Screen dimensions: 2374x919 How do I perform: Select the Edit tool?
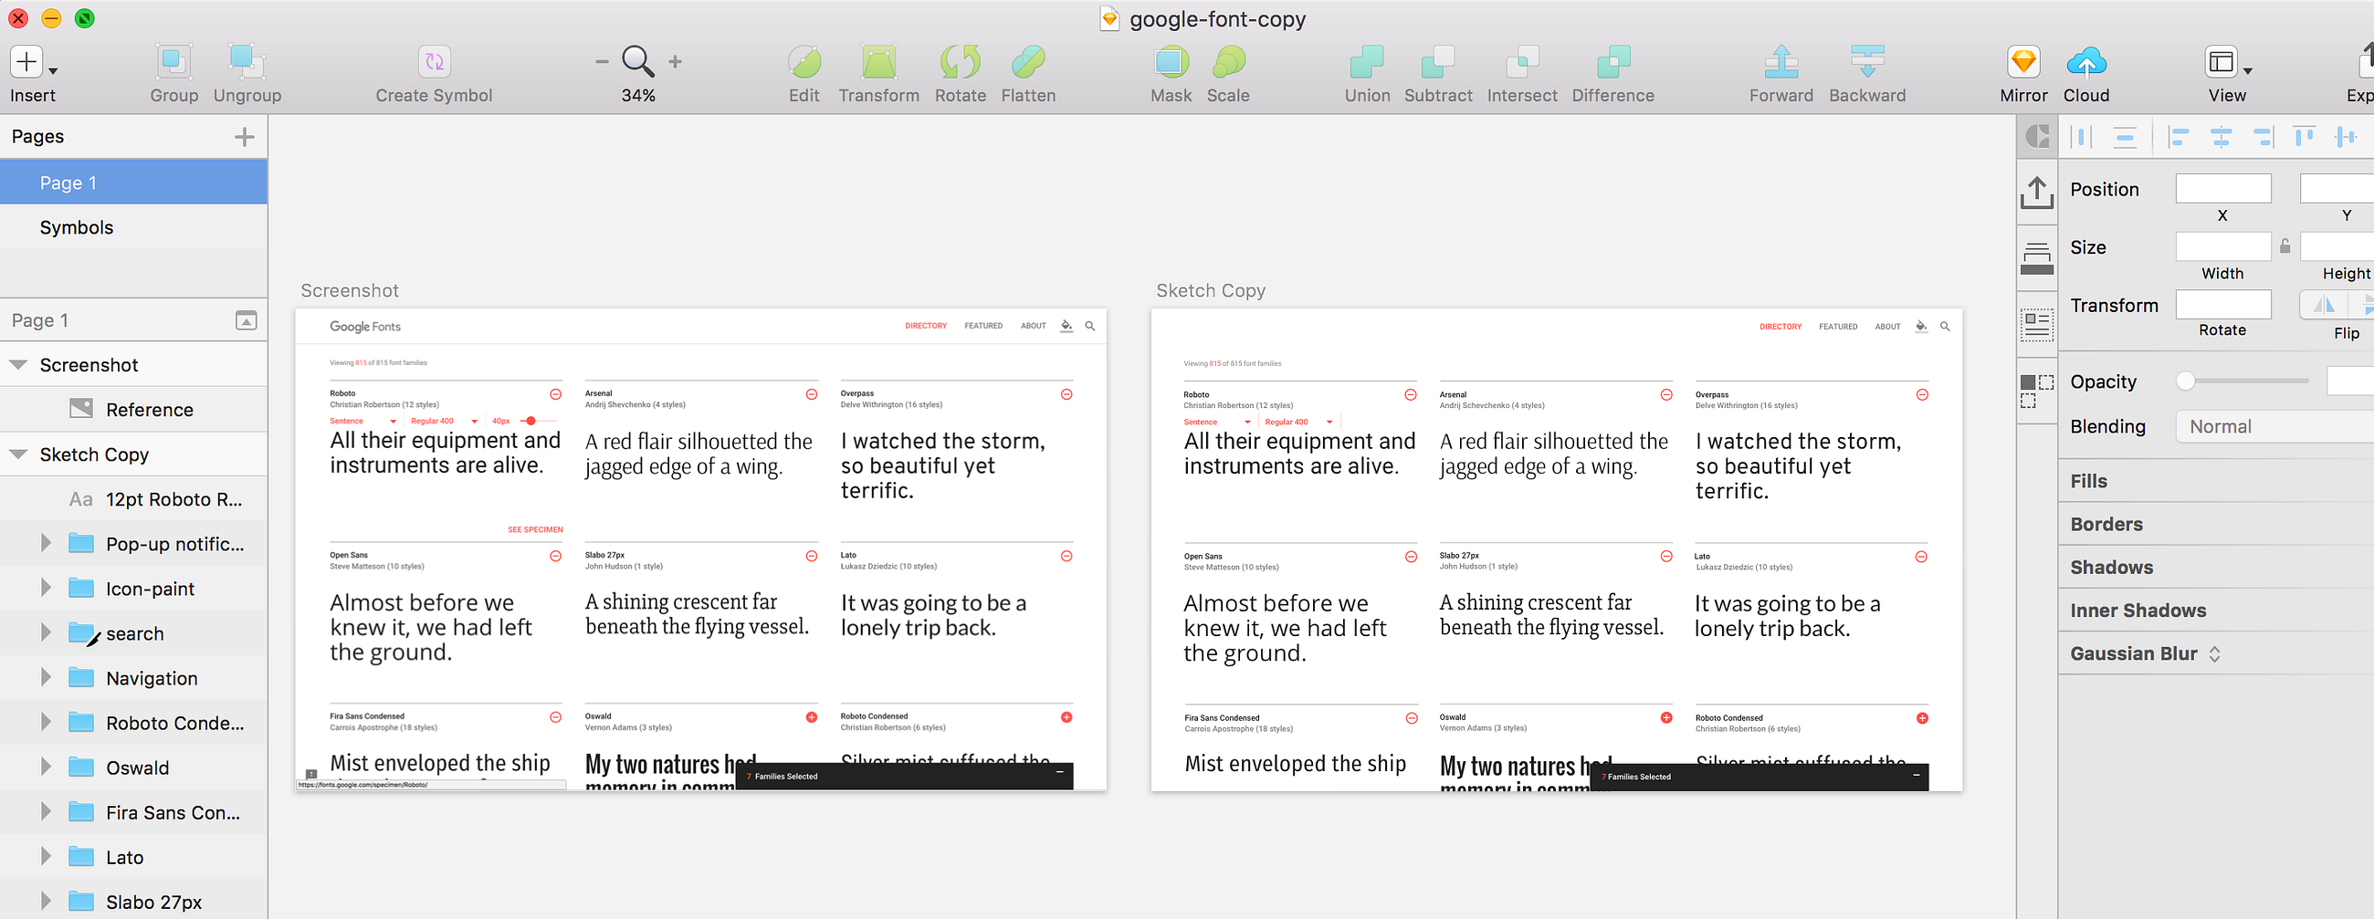point(804,62)
